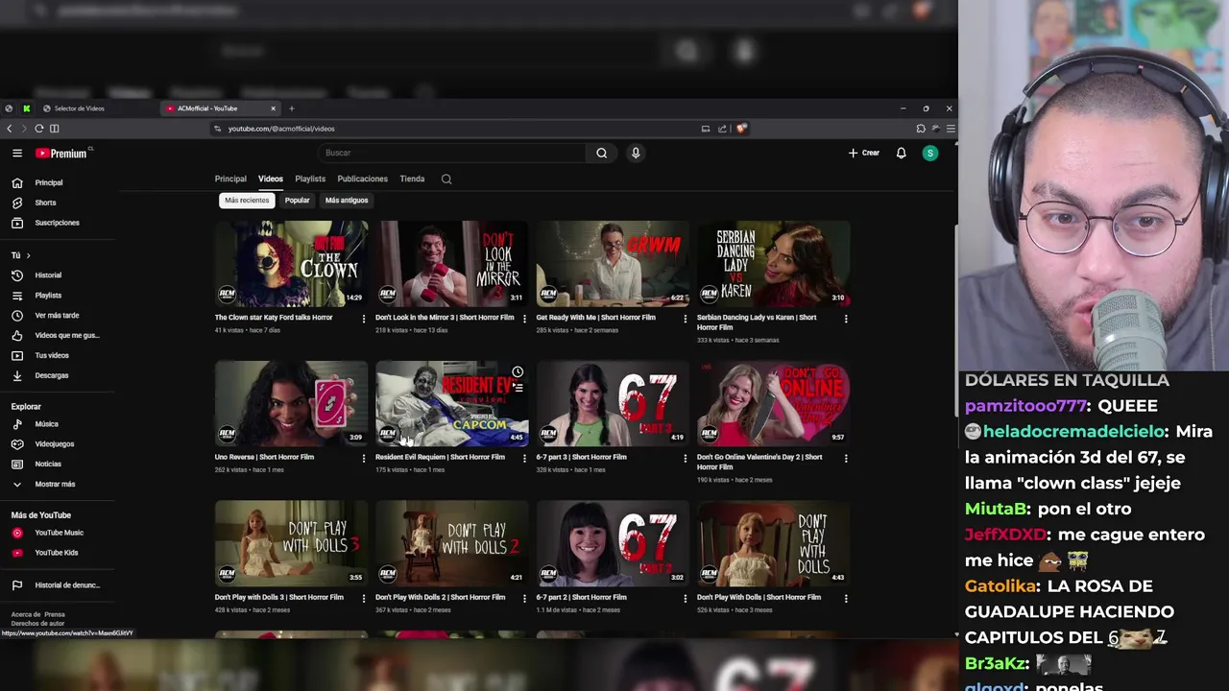Open the Uno Reverse video thumbnail
This screenshot has width=1229, height=691.
291,404
